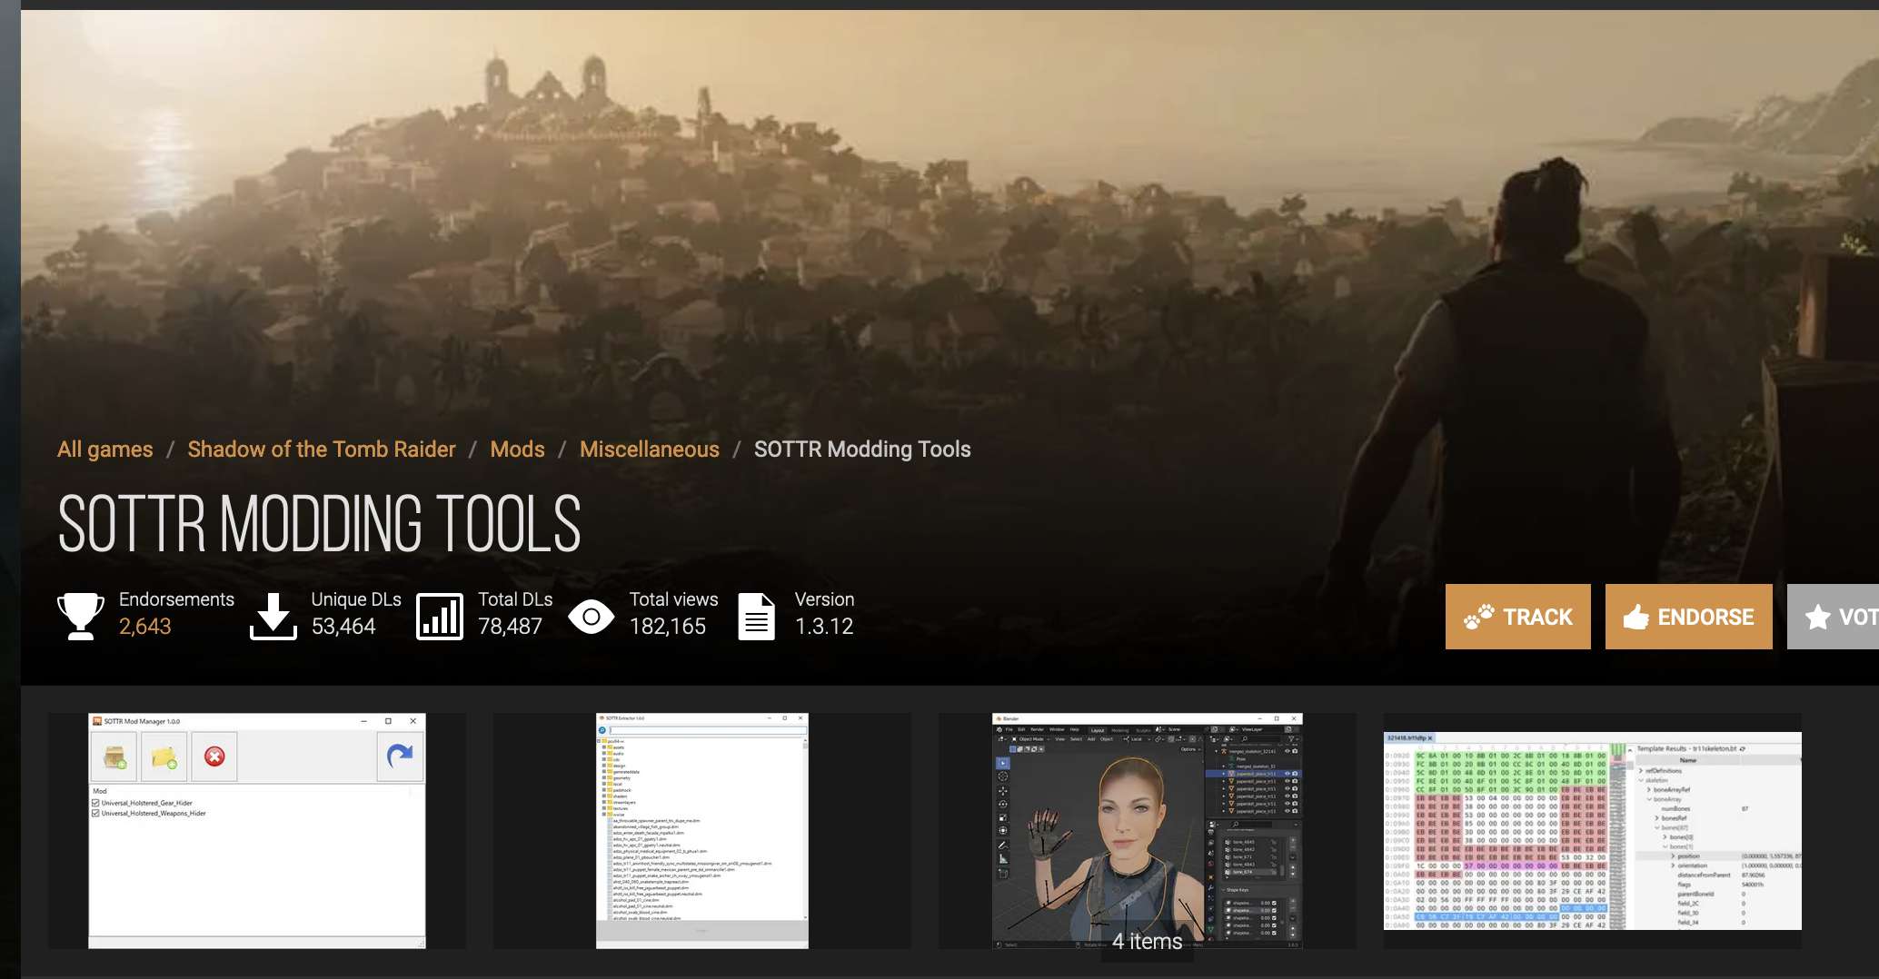This screenshot has height=979, width=1879.
Task: Click the star icon on the VOTE button
Action: click(1818, 618)
